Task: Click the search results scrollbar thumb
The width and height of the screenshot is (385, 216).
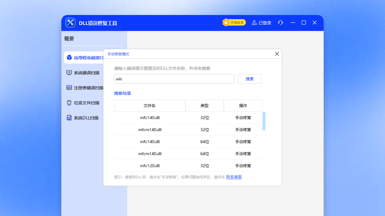Action: (x=264, y=121)
